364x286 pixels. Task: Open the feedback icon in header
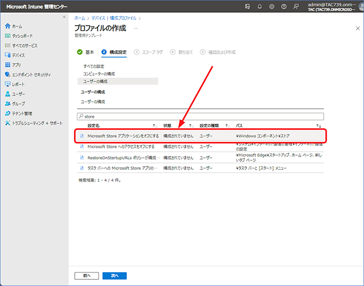point(296,7)
